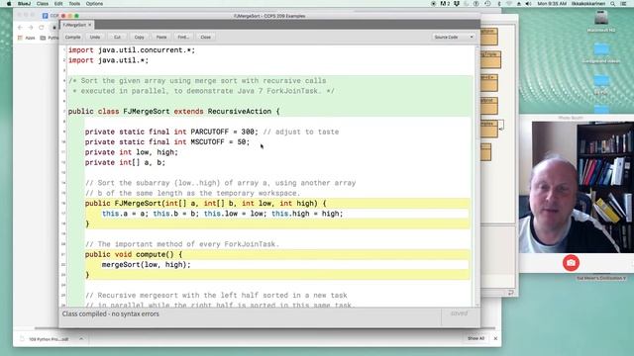Click the clock showing Mon 9:35 AM
The image size is (634, 356).
point(552,4)
